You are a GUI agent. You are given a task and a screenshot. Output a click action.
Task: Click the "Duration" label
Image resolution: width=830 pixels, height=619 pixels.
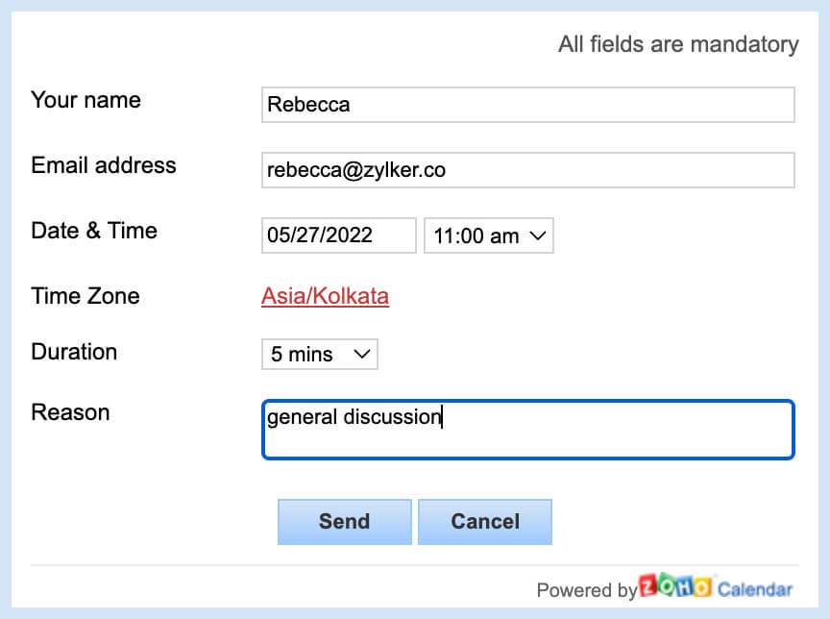[74, 352]
